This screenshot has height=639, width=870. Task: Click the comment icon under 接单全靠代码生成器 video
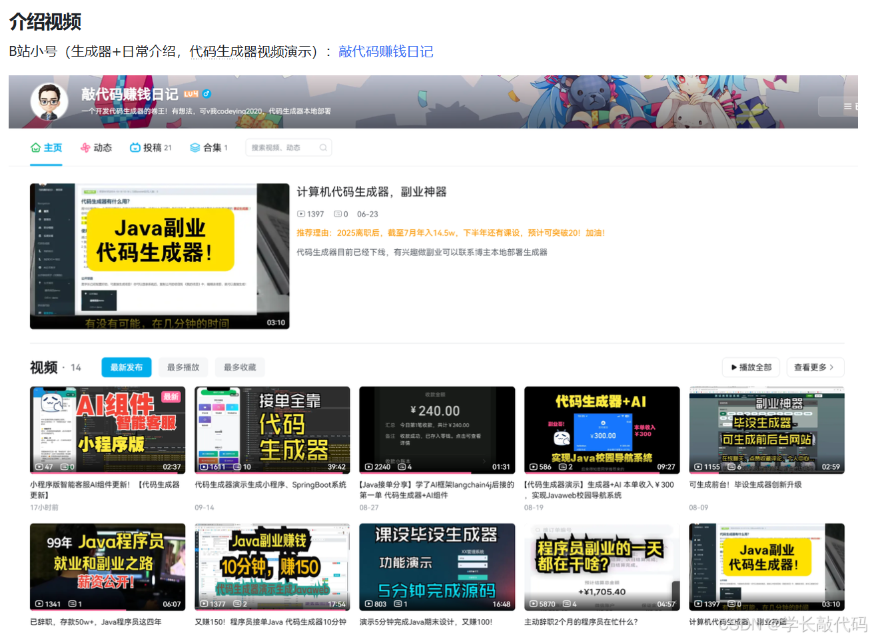click(x=238, y=467)
